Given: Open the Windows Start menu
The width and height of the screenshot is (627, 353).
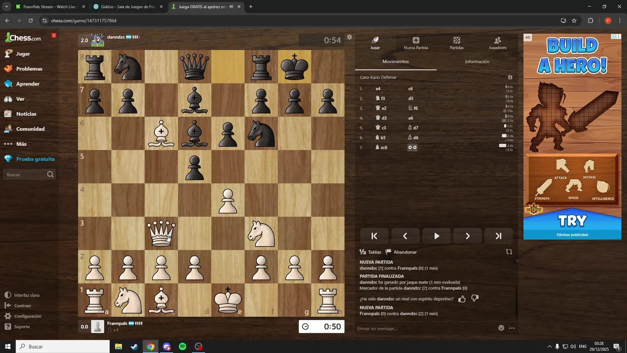Looking at the screenshot, I should tap(7, 347).
